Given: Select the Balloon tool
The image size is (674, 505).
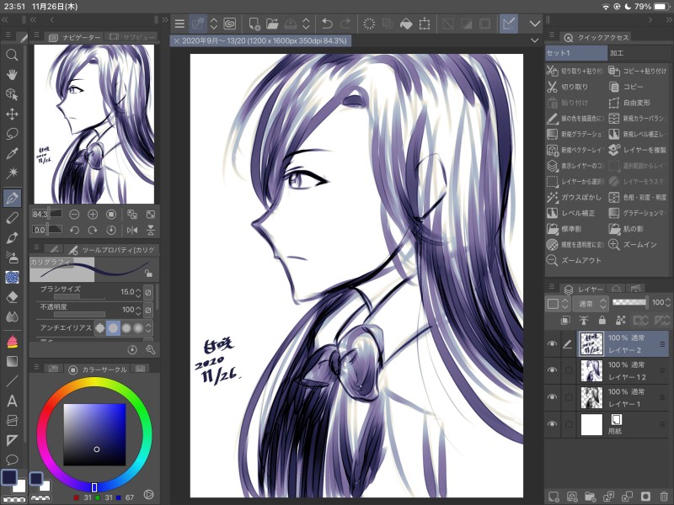Looking at the screenshot, I should click(12, 460).
